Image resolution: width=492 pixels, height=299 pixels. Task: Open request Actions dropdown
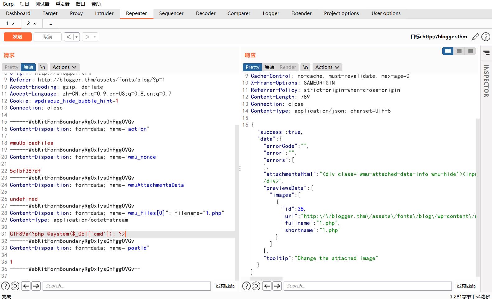[x=64, y=67]
